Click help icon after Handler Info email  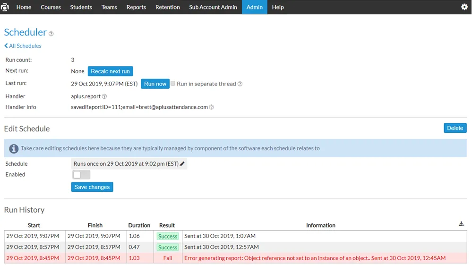211,107
